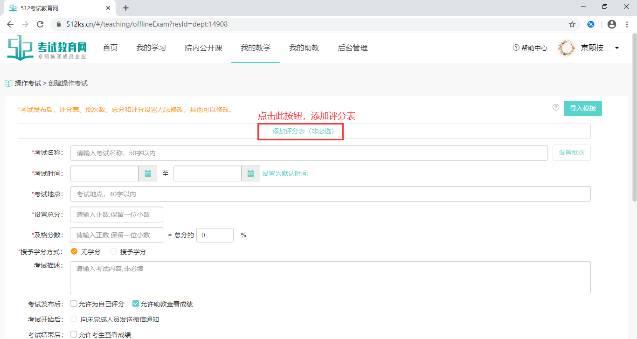637x339 pixels.
Task: Click the 512 考试教育网 site logo
Action: pos(47,48)
